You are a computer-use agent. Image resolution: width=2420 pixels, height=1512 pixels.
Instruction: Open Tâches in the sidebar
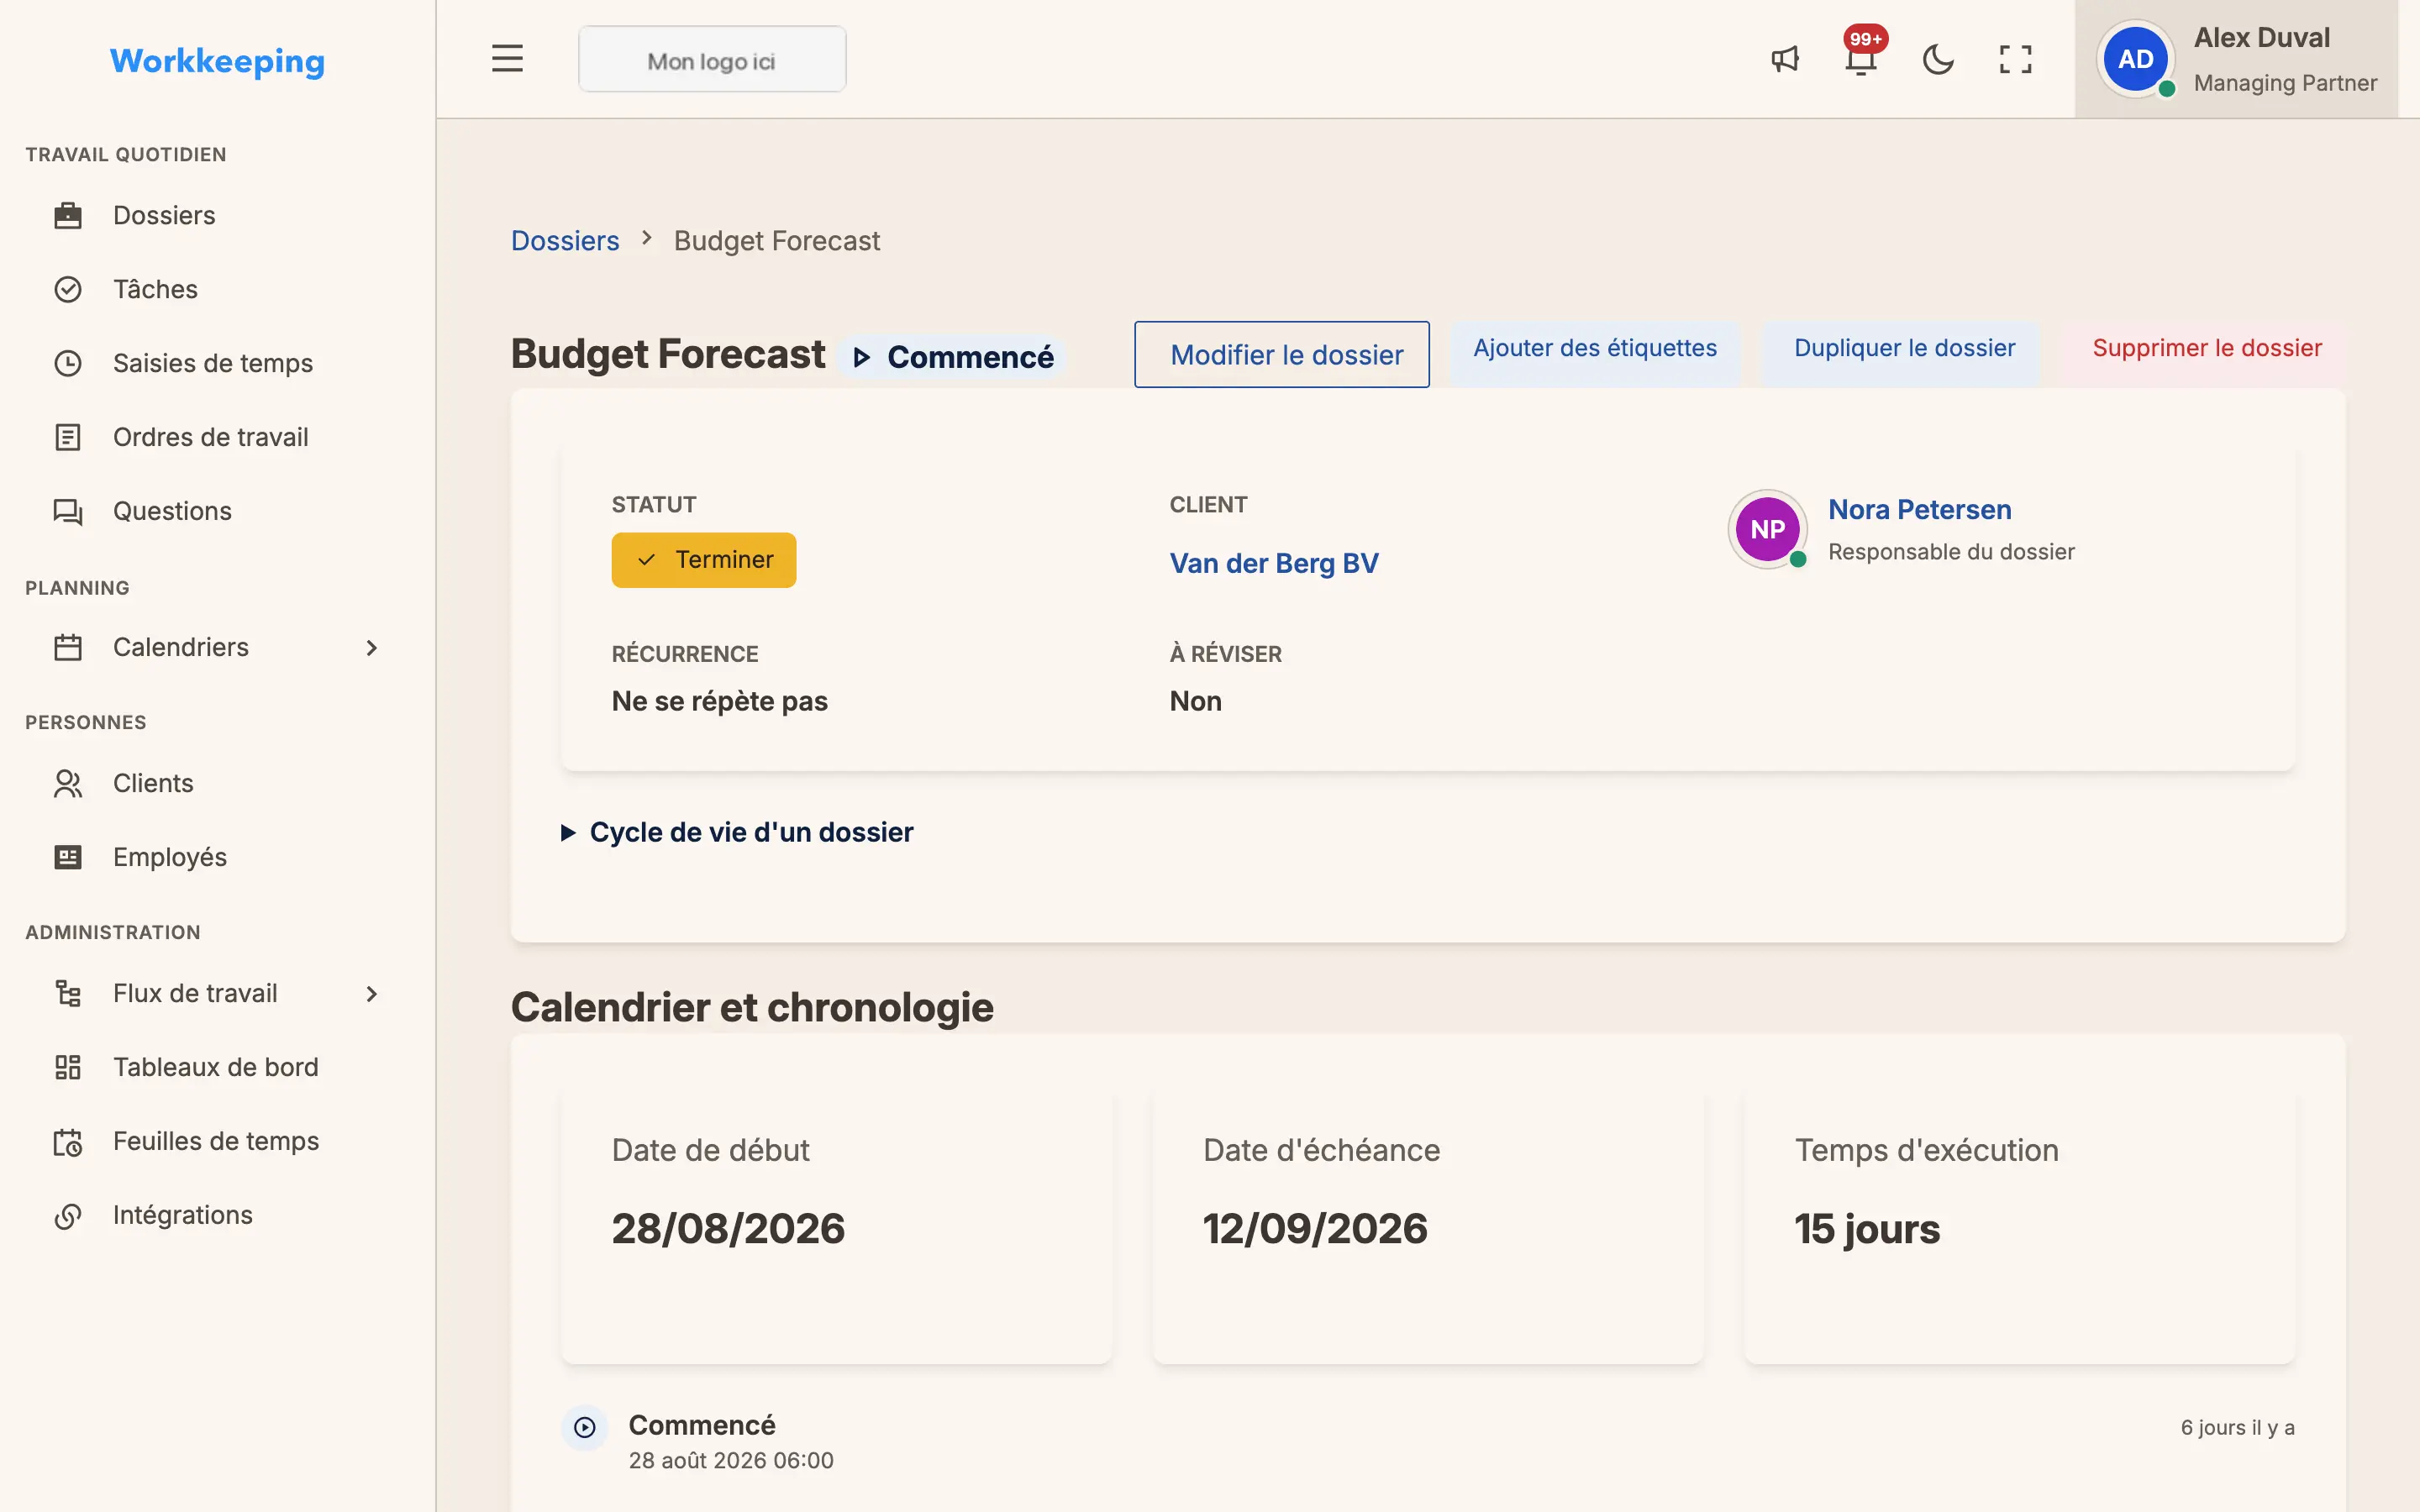(x=217, y=289)
